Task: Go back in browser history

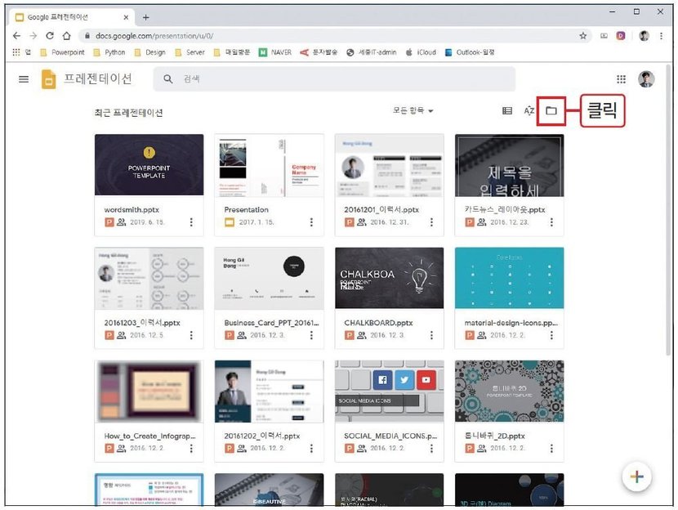Action: pos(16,35)
